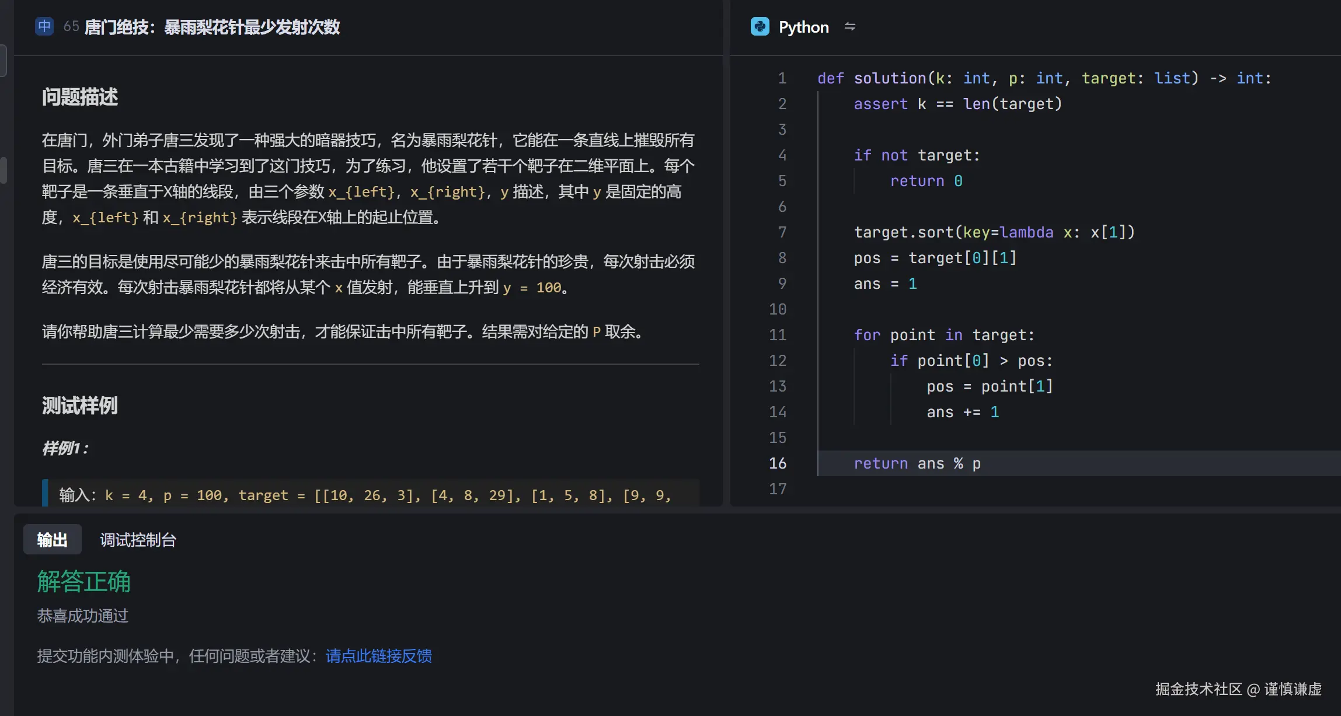The height and width of the screenshot is (716, 1341).
Task: Click the 解答正确 success message
Action: (x=83, y=581)
